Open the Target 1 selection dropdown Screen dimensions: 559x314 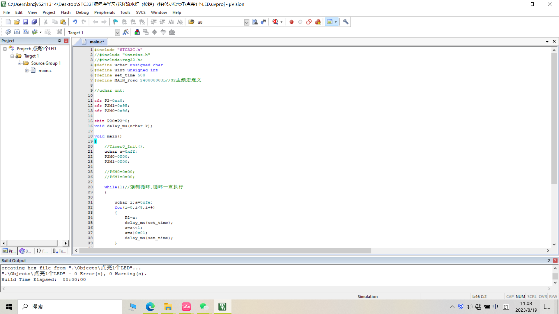[117, 33]
